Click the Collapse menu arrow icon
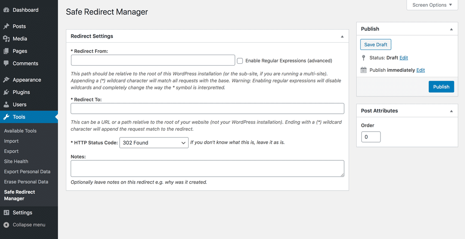The image size is (465, 239). point(6,225)
